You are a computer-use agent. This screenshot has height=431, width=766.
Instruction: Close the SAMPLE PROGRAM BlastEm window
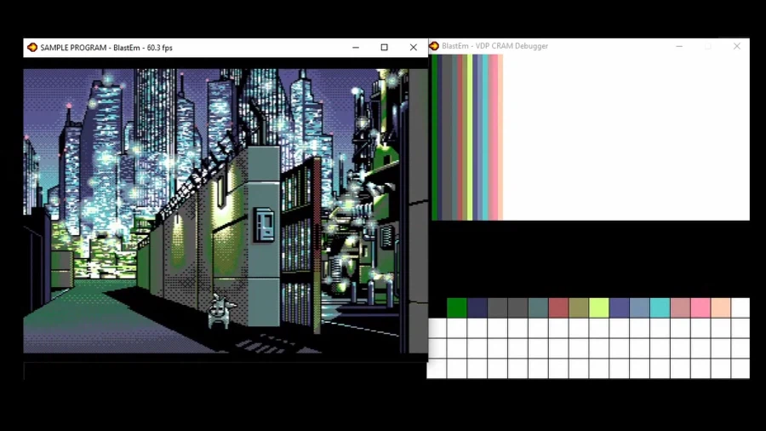[x=414, y=48]
